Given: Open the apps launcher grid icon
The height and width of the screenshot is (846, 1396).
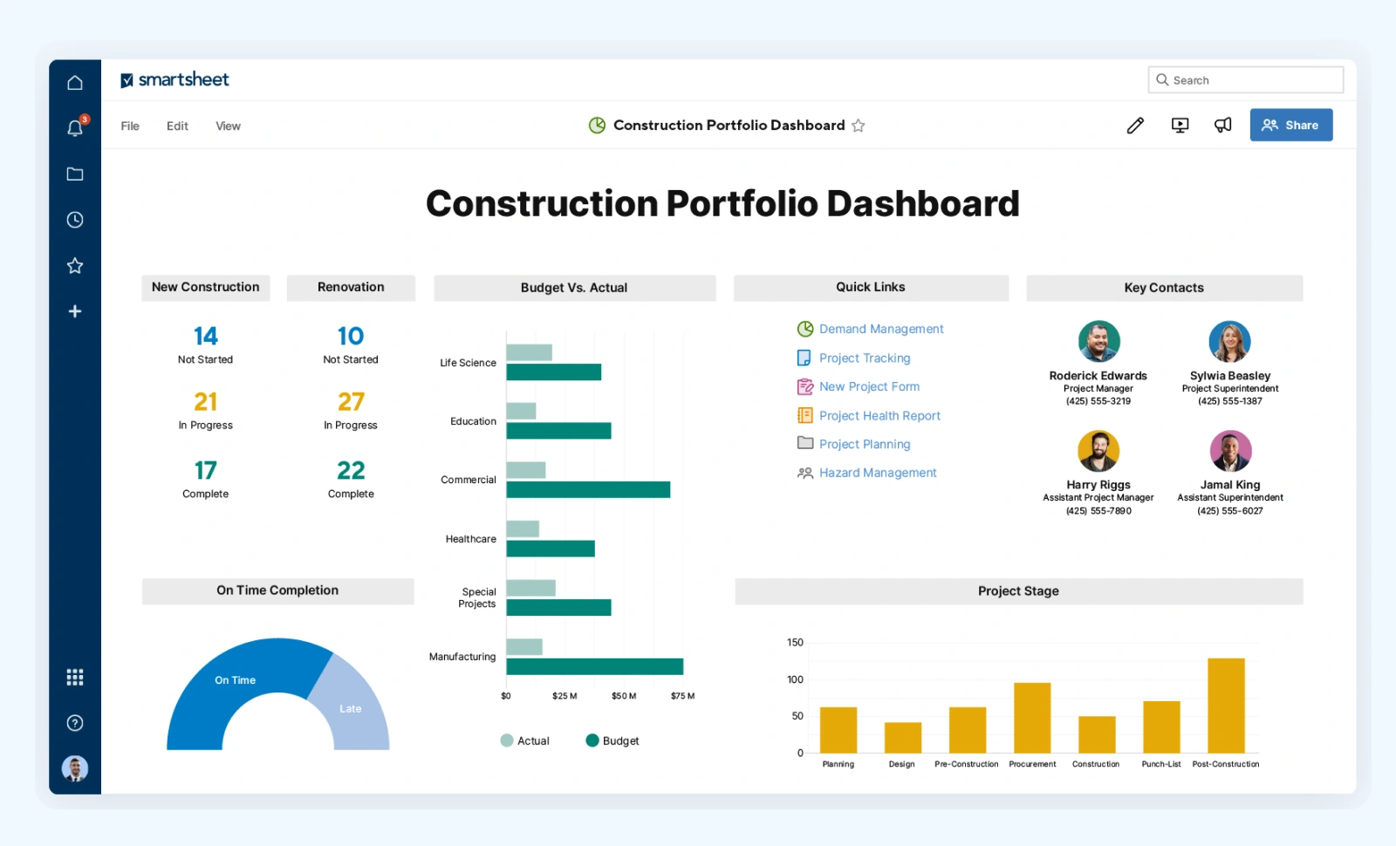Looking at the screenshot, I should [x=75, y=677].
